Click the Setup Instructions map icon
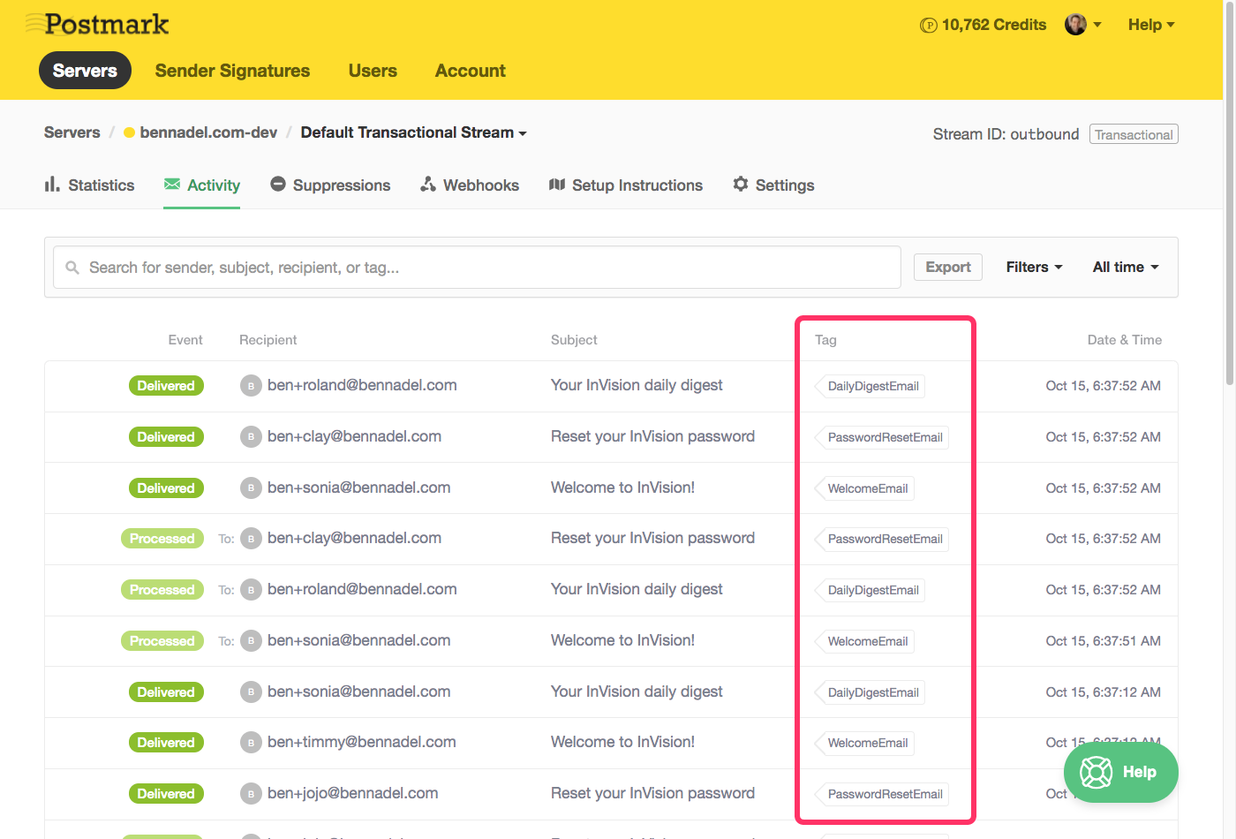Image resolution: width=1236 pixels, height=839 pixels. [557, 184]
